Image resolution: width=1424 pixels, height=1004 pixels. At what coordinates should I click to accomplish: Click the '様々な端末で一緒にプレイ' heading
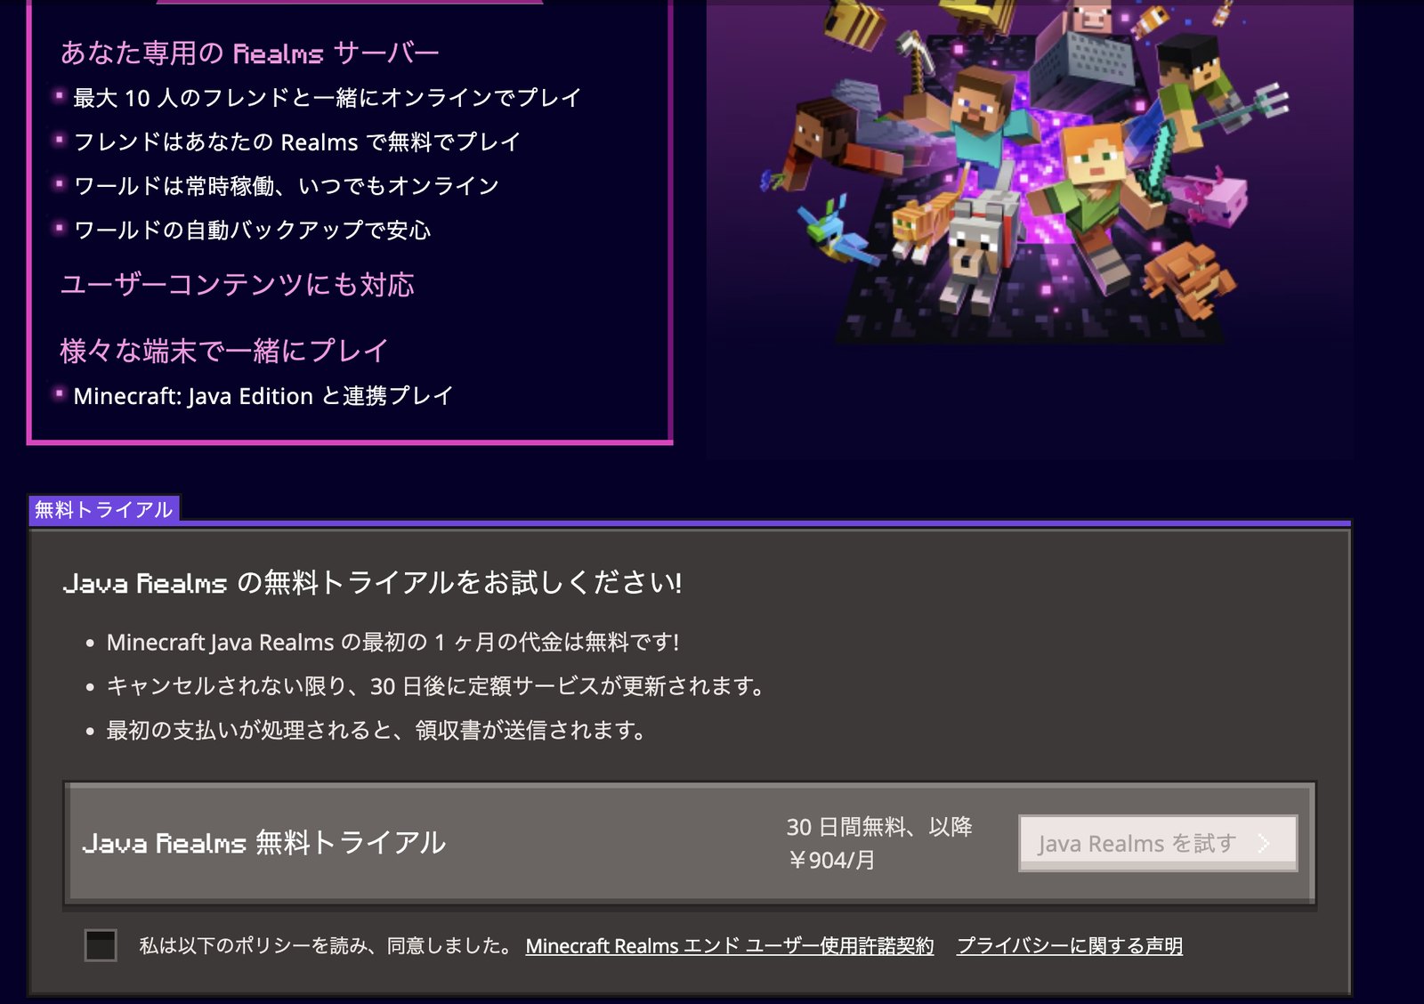223,351
